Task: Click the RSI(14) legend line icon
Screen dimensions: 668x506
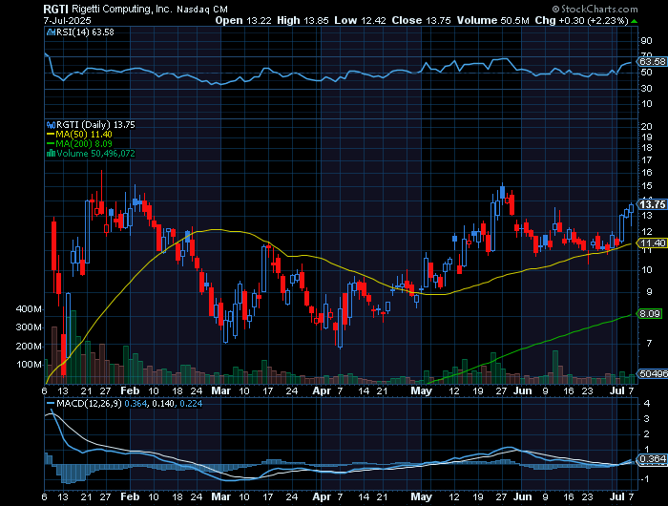Action: [x=51, y=32]
